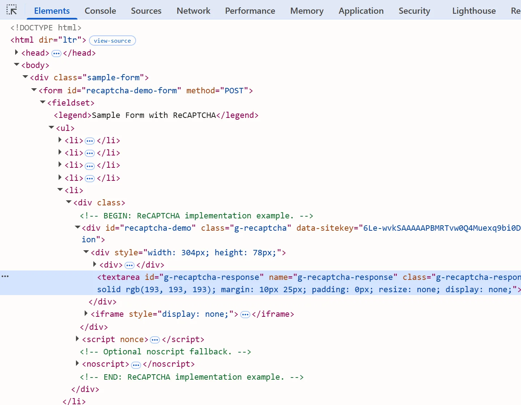Select the legend Sample Form with ReCAPTCHA line
This screenshot has width=521, height=405.
tap(156, 115)
